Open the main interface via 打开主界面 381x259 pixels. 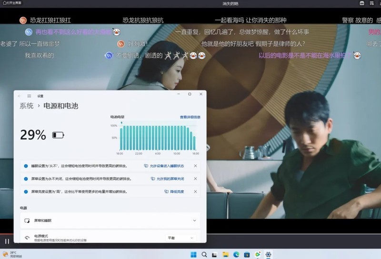(12, 3)
